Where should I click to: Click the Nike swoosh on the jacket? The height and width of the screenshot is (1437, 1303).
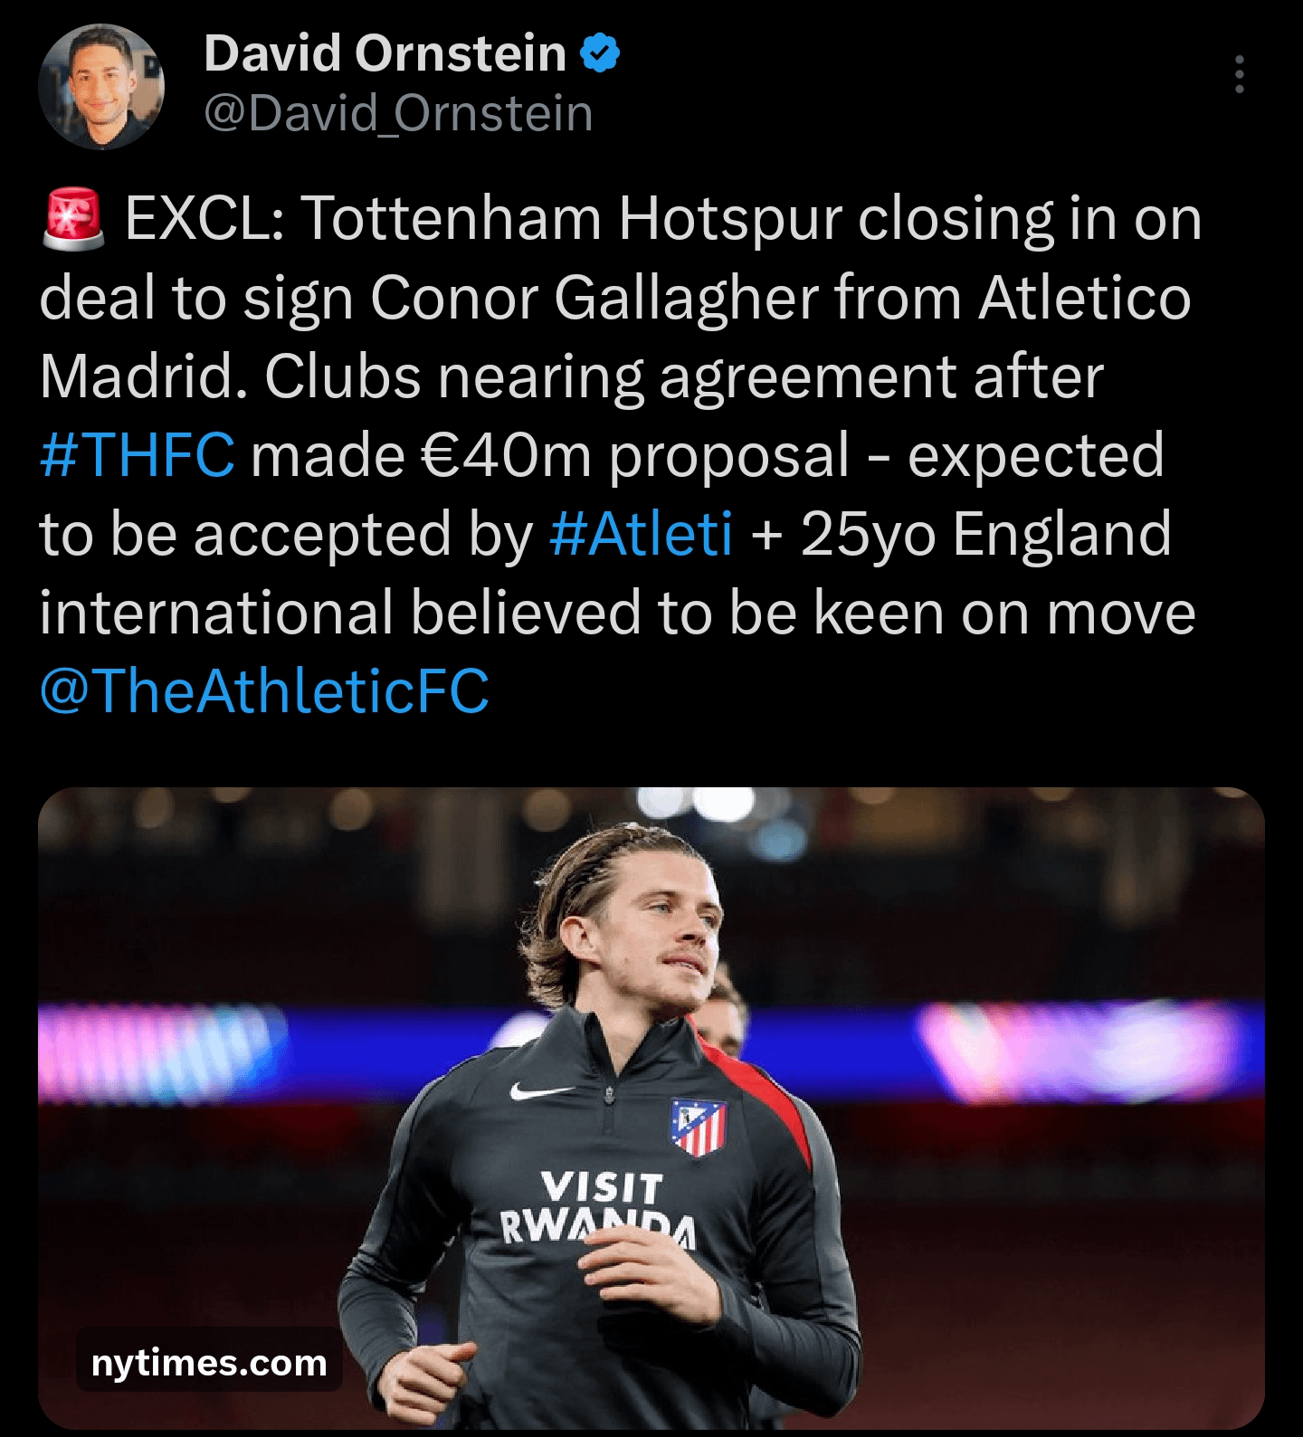point(540,1091)
